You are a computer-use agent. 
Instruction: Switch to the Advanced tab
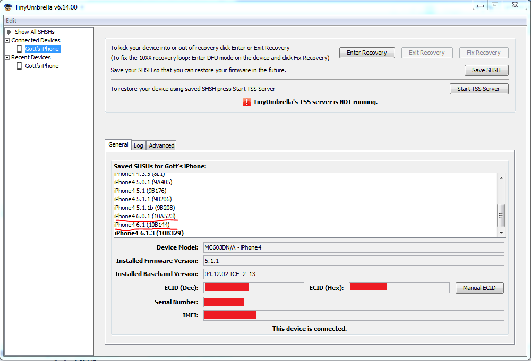coord(161,145)
